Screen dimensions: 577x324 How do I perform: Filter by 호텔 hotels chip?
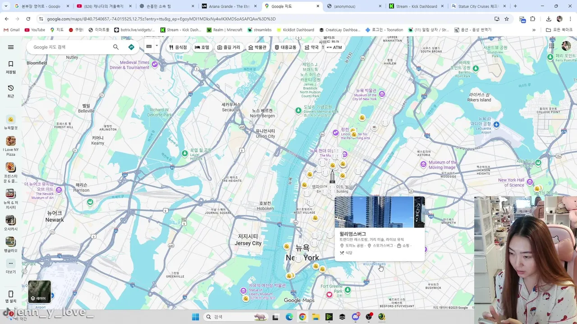pyautogui.click(x=202, y=47)
